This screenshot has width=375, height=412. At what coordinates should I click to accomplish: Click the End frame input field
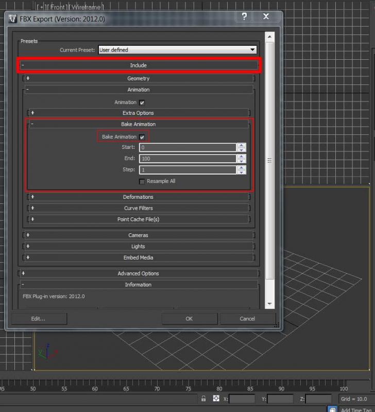click(187, 159)
